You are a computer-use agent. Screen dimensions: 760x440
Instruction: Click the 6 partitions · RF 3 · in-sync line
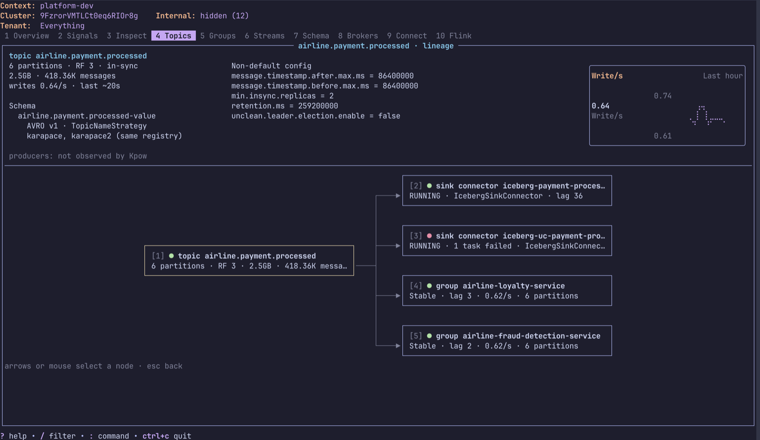coord(74,66)
